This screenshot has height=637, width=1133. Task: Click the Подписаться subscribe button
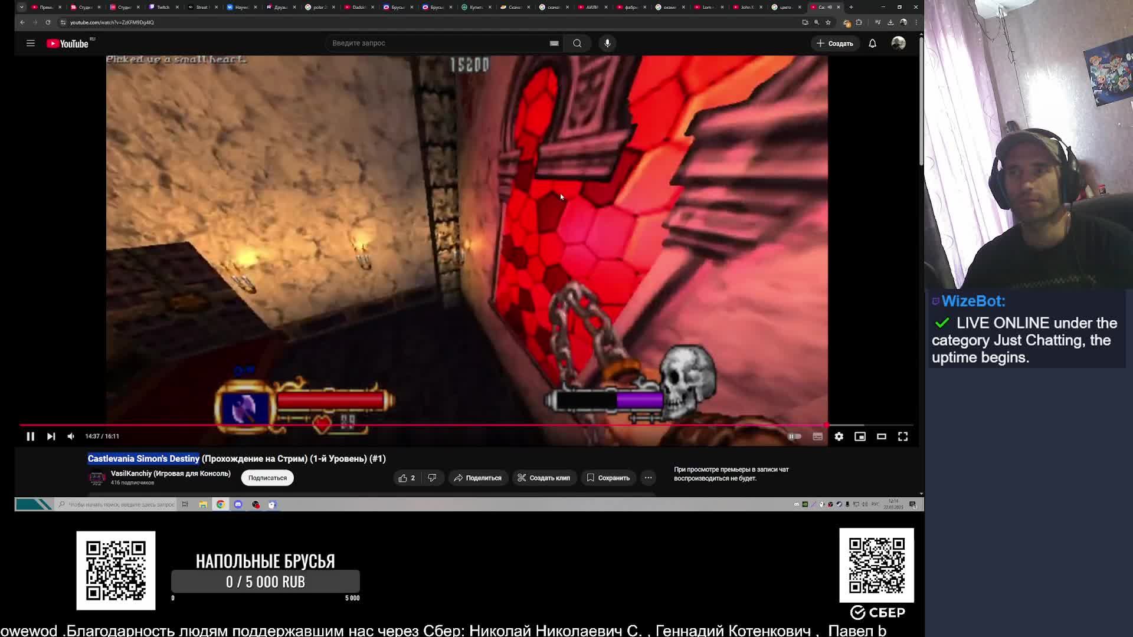(267, 478)
